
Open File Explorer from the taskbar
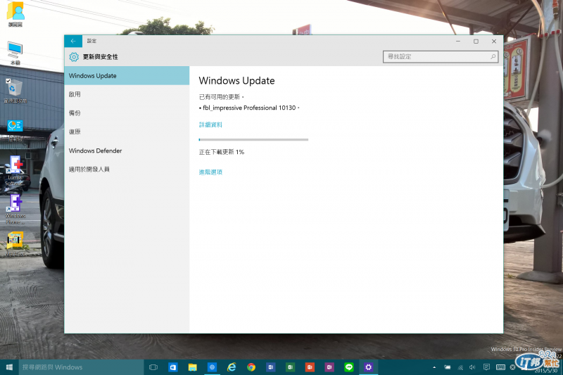click(192, 367)
